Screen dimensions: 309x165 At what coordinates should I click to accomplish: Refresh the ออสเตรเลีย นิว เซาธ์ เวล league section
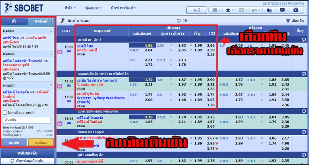pyautogui.click(x=304, y=74)
